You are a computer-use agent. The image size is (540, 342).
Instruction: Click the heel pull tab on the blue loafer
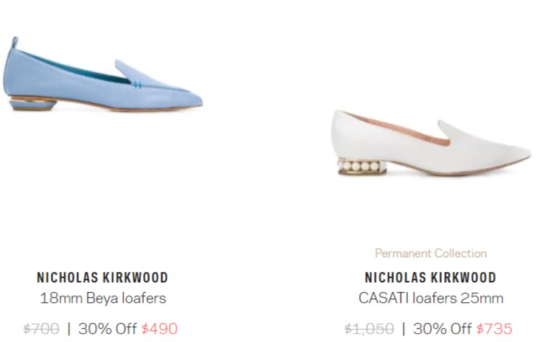point(15,43)
